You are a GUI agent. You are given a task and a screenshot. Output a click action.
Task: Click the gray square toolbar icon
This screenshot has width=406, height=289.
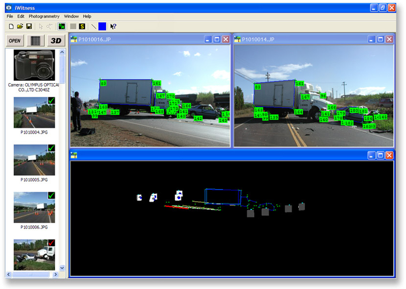tap(73, 26)
